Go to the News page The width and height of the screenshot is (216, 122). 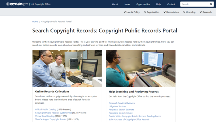[x=127, y=4]
